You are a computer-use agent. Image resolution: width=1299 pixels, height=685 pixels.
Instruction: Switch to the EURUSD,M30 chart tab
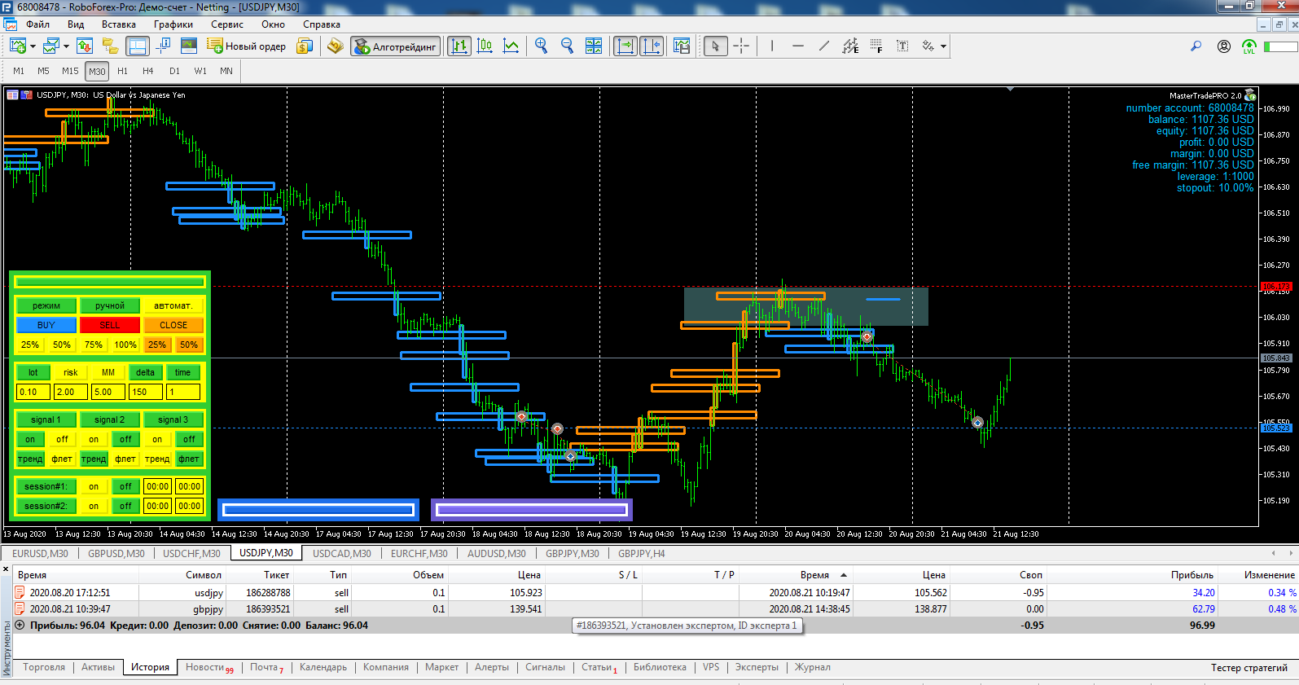[40, 554]
